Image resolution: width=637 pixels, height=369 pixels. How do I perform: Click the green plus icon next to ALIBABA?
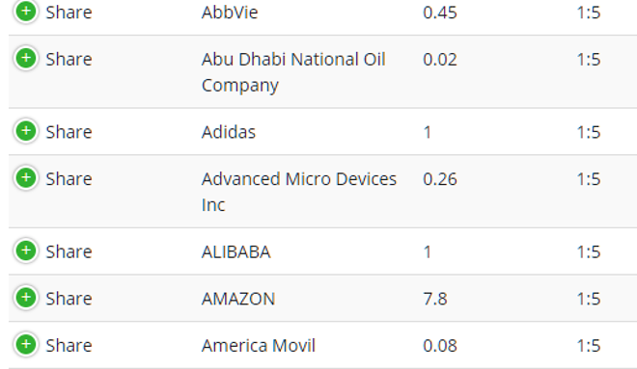[x=26, y=251]
